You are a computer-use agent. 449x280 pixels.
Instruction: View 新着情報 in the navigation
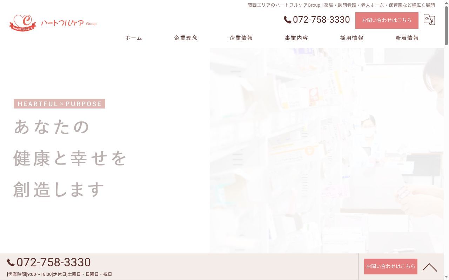coord(407,38)
